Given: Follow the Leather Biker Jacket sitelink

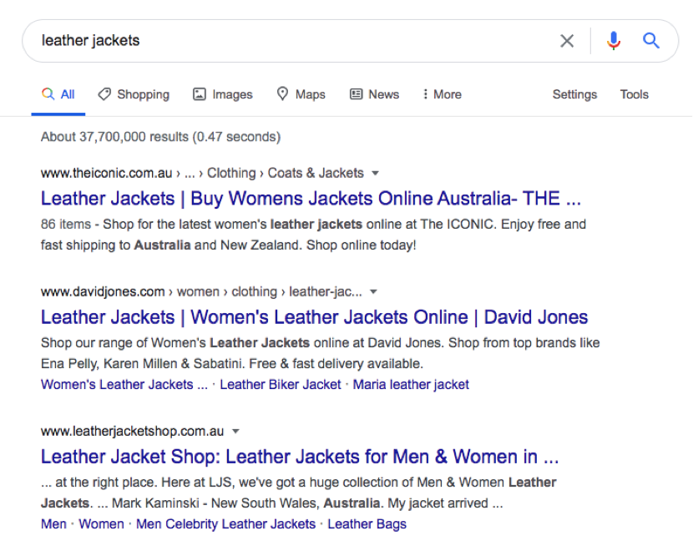Looking at the screenshot, I should pyautogui.click(x=281, y=385).
